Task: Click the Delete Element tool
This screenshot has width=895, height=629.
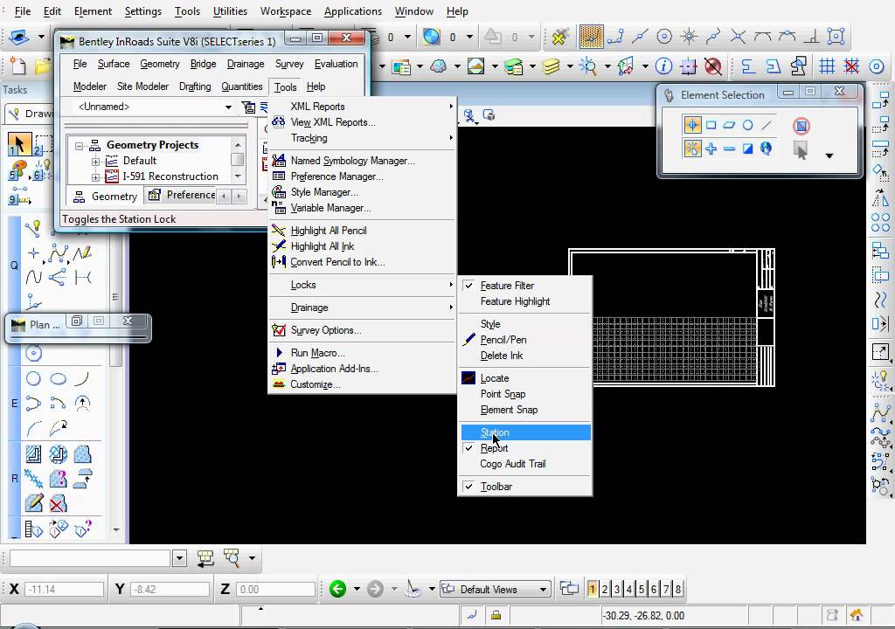Action: [x=58, y=503]
